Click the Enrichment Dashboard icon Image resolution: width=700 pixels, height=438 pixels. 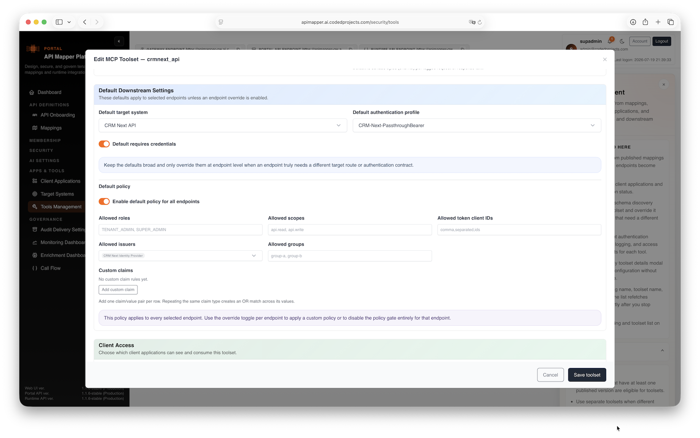(35, 255)
